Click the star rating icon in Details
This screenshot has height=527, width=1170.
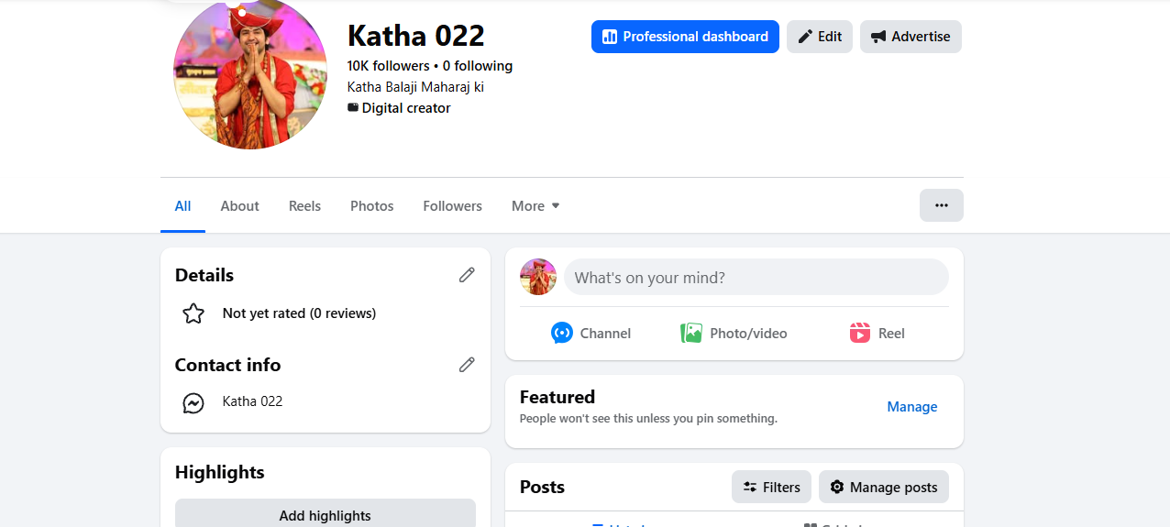point(193,313)
